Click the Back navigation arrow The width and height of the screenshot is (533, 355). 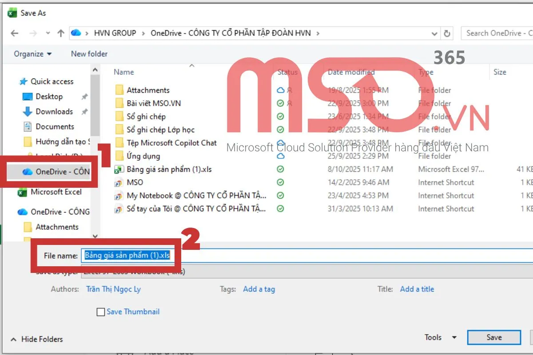pos(15,33)
